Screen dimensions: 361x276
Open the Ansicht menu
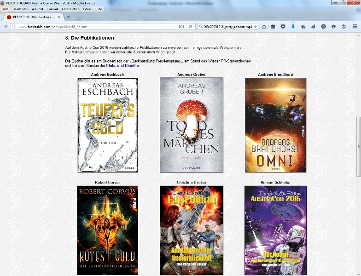click(38, 9)
